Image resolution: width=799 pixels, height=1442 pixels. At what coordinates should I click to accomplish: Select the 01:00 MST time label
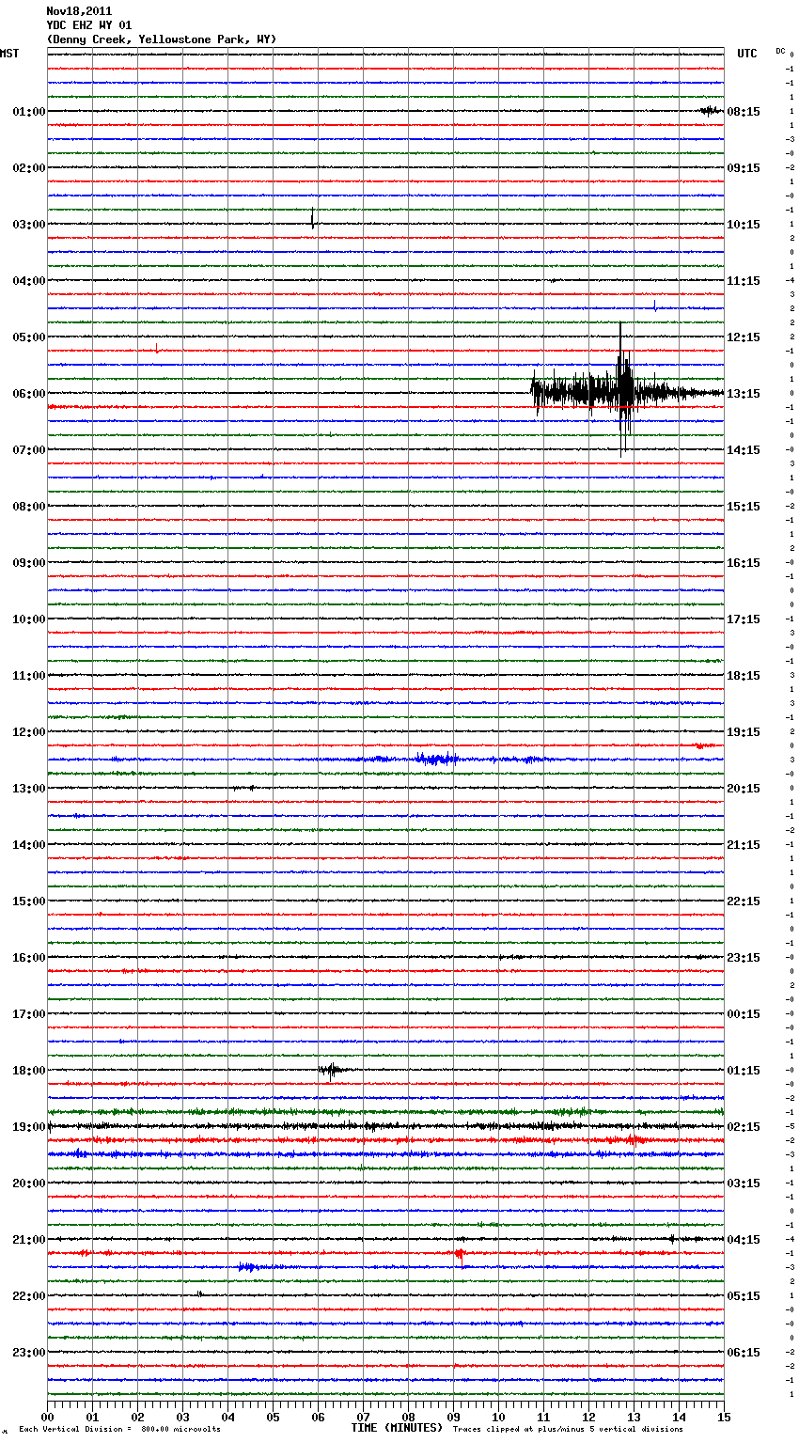(28, 112)
